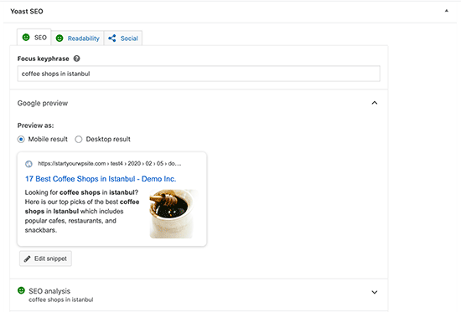The width and height of the screenshot is (461, 312).
Task: Switch to the Social tab
Action: (123, 38)
